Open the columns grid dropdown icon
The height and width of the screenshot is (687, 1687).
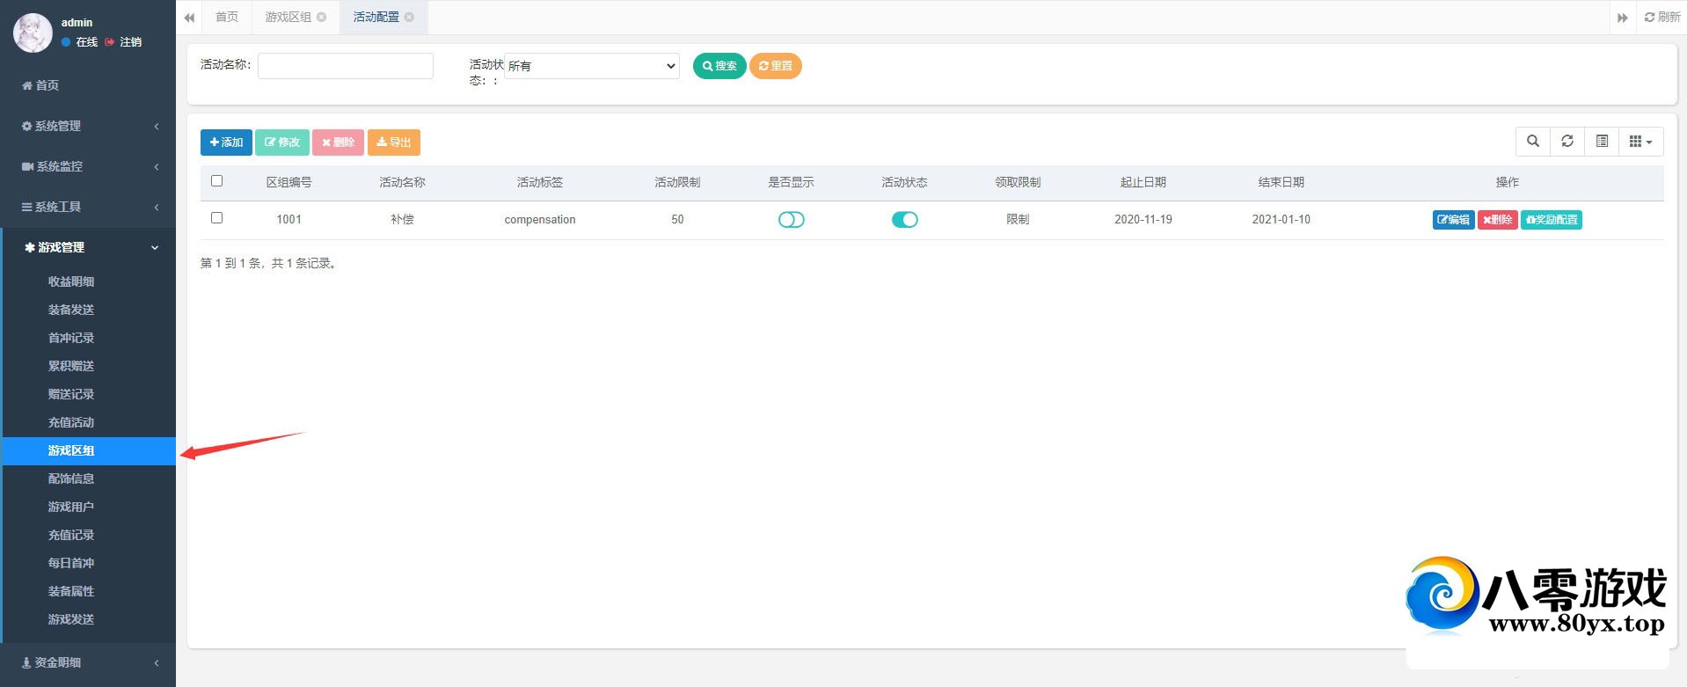(x=1640, y=142)
